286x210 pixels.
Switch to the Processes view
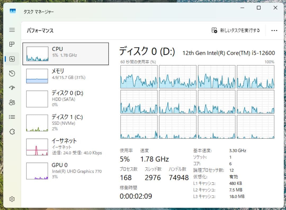12,44
